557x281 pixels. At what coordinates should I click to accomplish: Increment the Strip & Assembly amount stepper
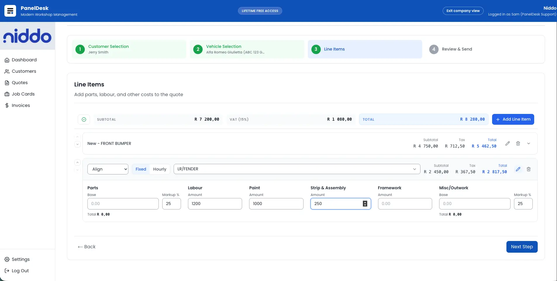[x=365, y=202]
